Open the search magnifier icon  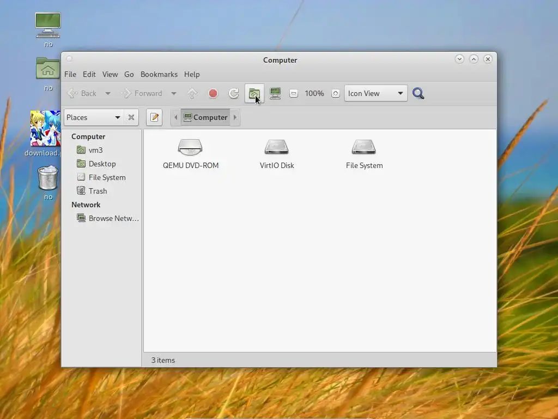pos(418,93)
